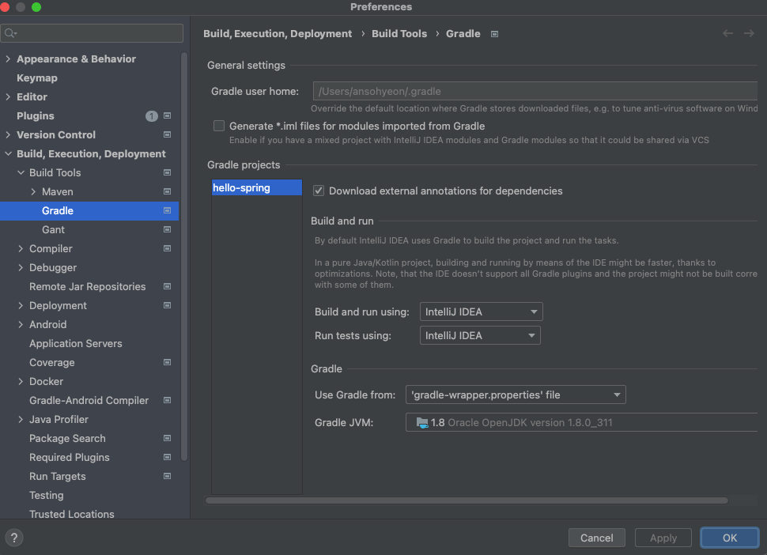Click the settings tree vertical scrollbar
Image resolution: width=767 pixels, height=555 pixels.
tap(184, 257)
